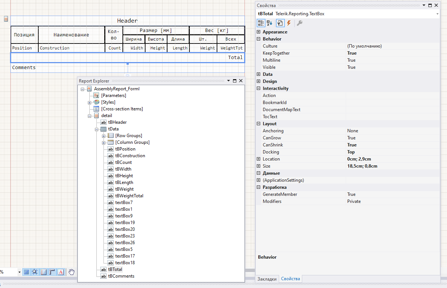Select the hand pan tool
This screenshot has height=288, width=447.
pyautogui.click(x=71, y=272)
